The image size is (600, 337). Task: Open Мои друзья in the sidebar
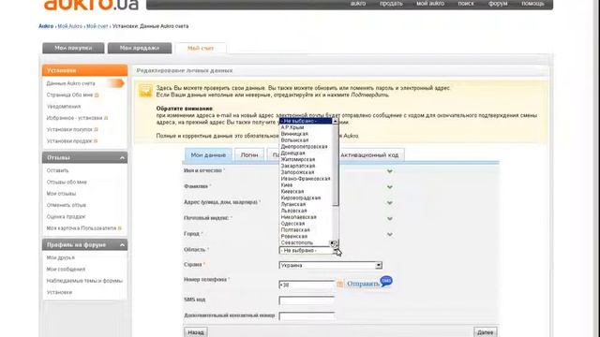(60, 258)
